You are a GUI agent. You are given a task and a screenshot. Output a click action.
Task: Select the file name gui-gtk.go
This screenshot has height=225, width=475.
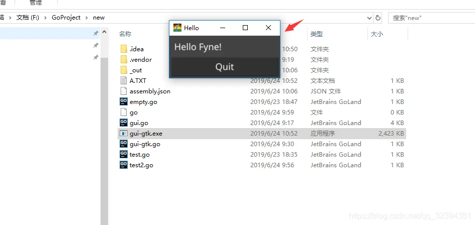(x=145, y=144)
